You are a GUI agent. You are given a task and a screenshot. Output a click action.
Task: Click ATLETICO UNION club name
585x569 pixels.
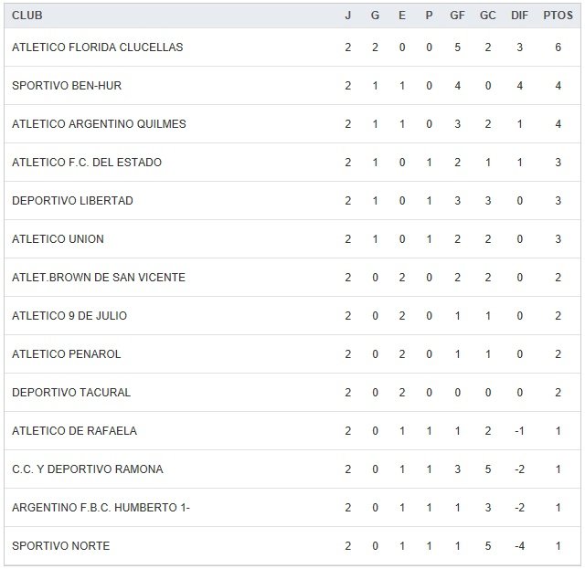[58, 239]
